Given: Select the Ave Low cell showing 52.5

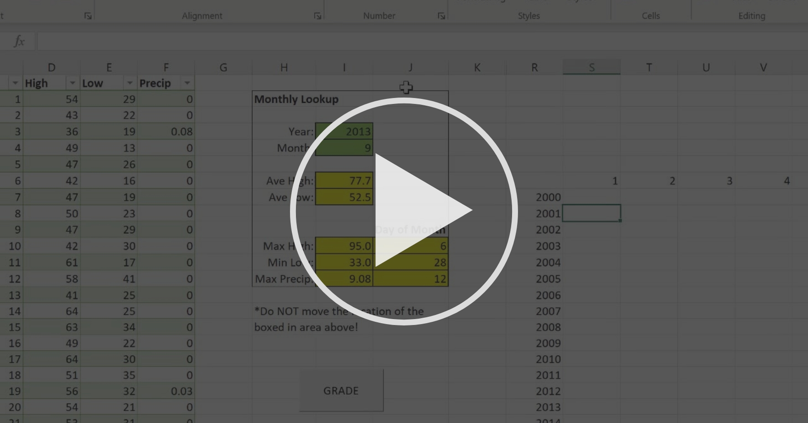Looking at the screenshot, I should point(344,197).
